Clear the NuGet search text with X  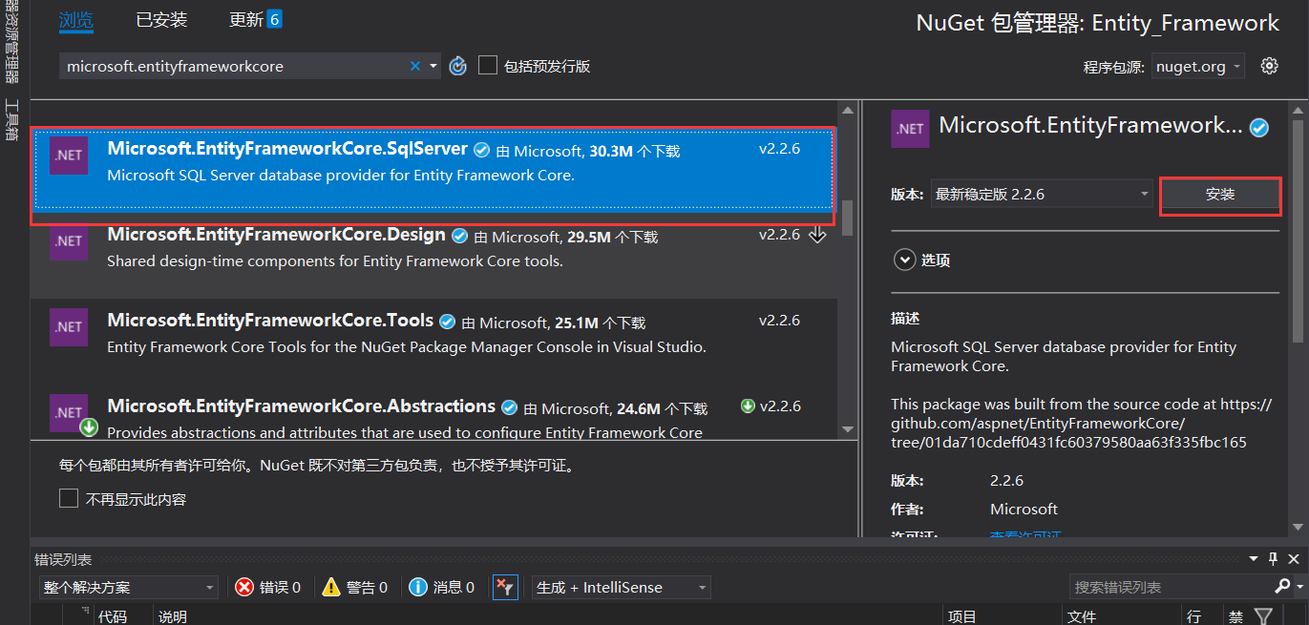tap(414, 66)
